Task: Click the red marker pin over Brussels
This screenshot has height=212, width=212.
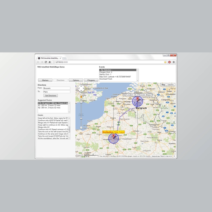Action: point(137,99)
